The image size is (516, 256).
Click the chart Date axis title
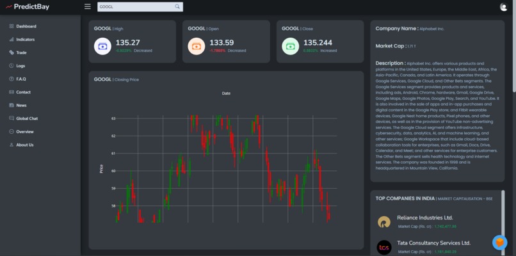point(226,93)
